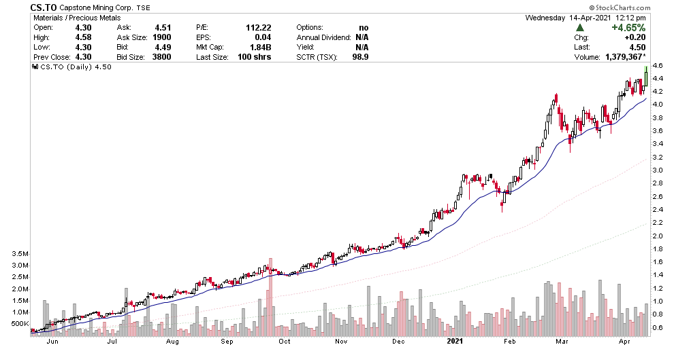Screen dimensions: 674x347
Task: Click the green up-arrow change indicator
Action: (x=579, y=27)
